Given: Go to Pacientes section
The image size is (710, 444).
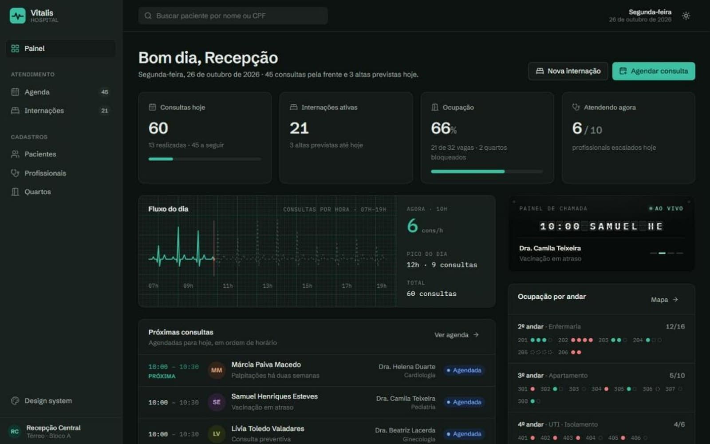Looking at the screenshot, I should click(61, 154).
